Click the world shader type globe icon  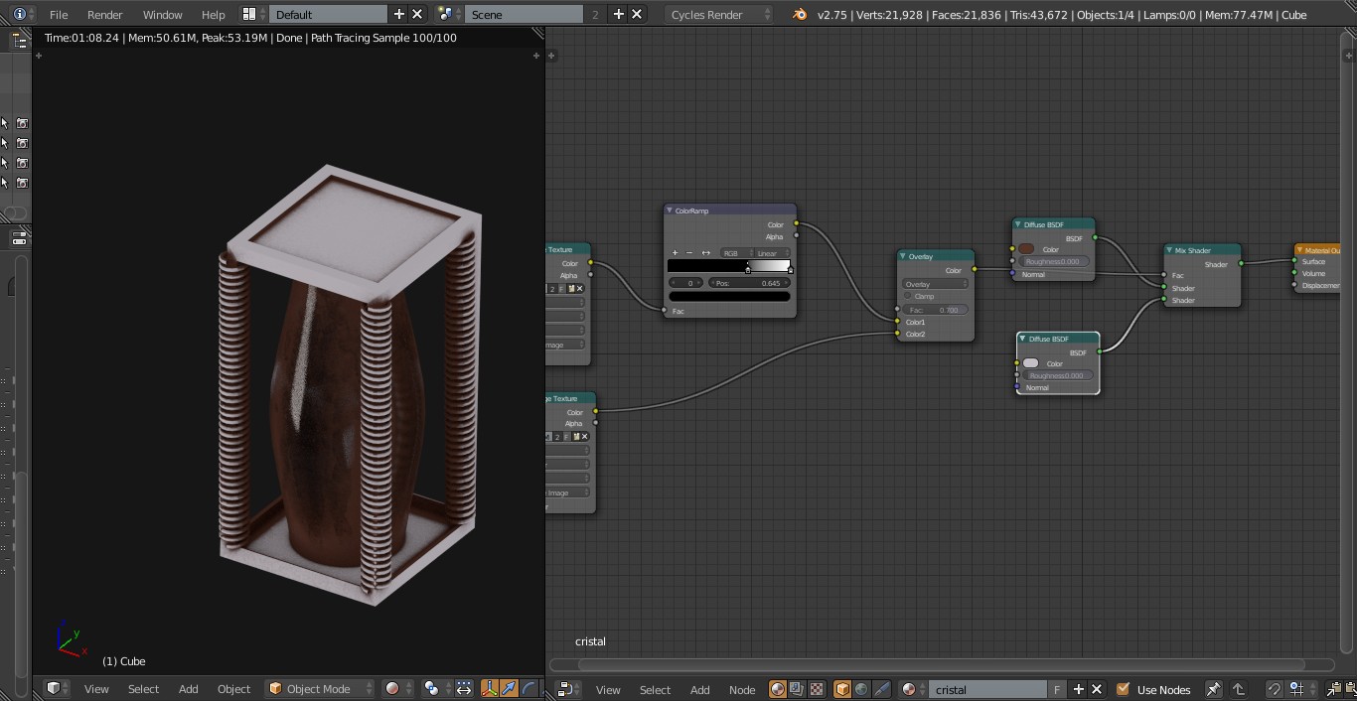click(861, 689)
